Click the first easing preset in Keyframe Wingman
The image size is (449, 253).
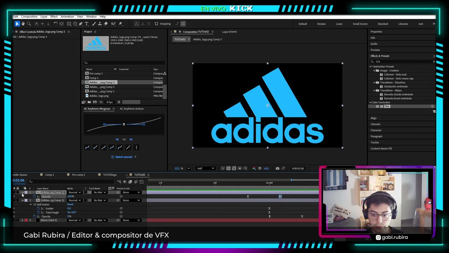click(87, 148)
